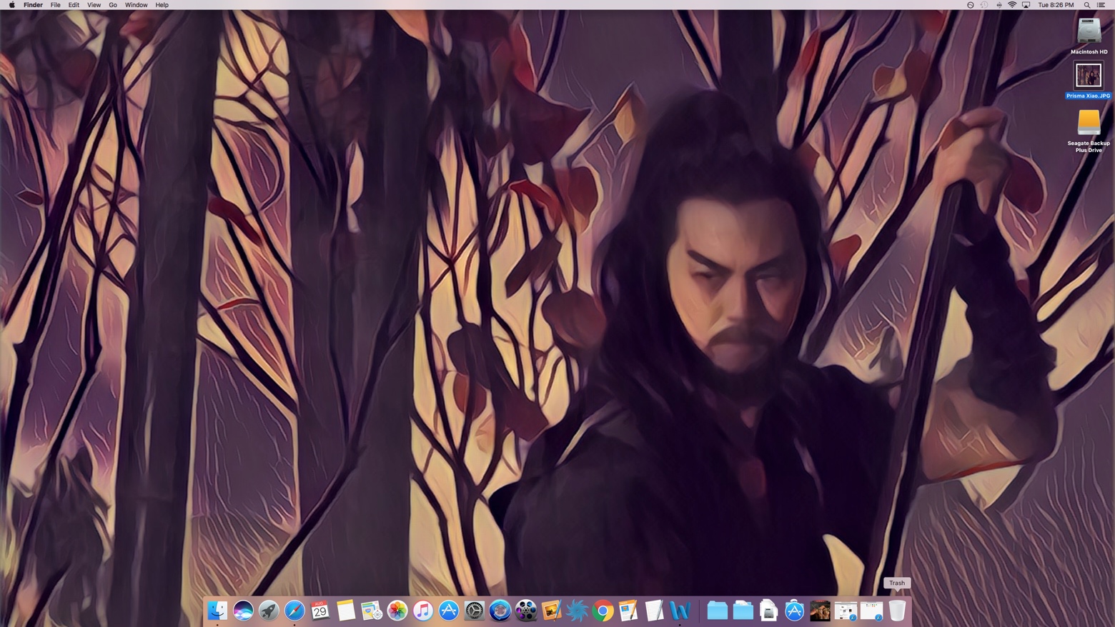The height and width of the screenshot is (627, 1115).
Task: Open Notification Center list icon
Action: tap(1101, 5)
